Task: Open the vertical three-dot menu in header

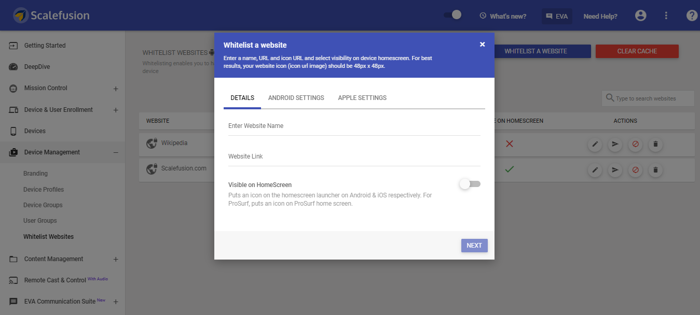Action: click(666, 16)
